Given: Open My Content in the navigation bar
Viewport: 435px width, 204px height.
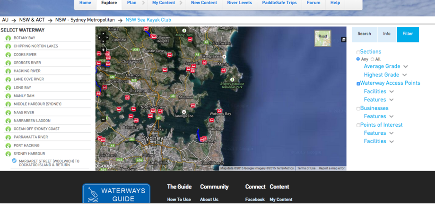Looking at the screenshot, I should click(x=164, y=3).
